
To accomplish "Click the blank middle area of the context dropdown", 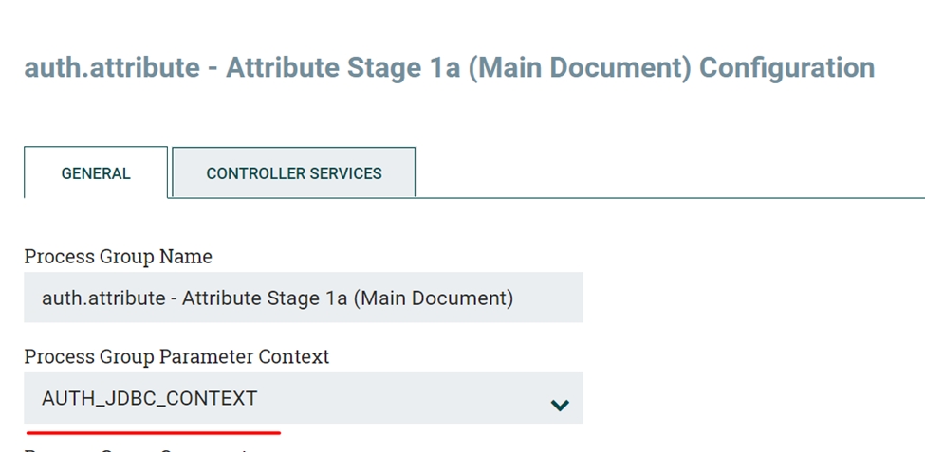I will (x=398, y=399).
